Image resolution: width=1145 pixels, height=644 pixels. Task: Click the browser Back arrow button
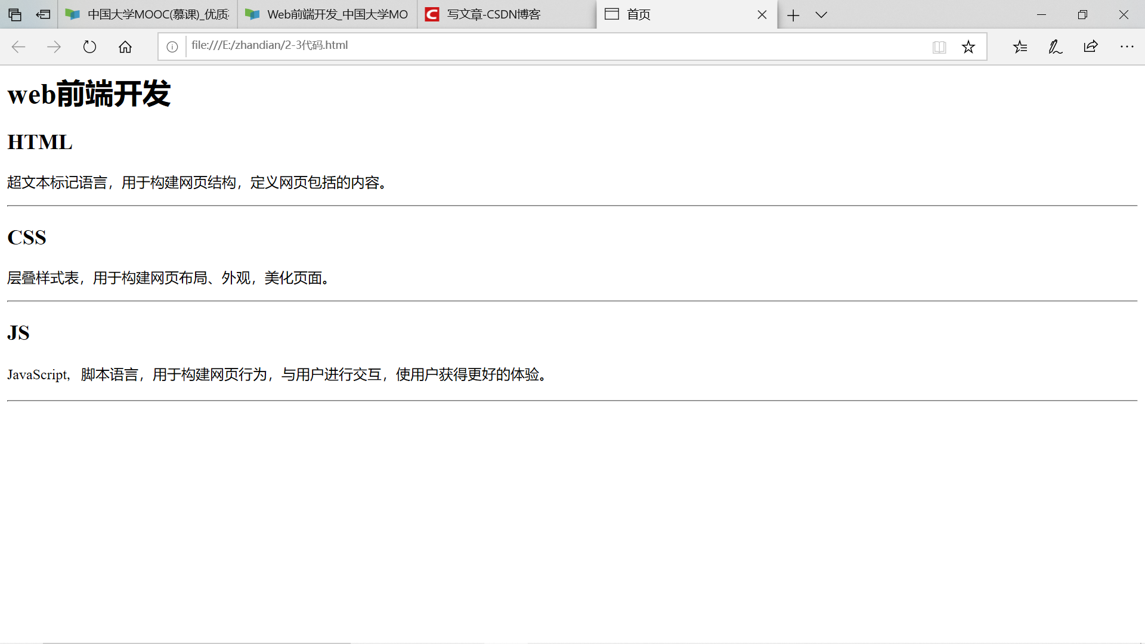(18, 47)
